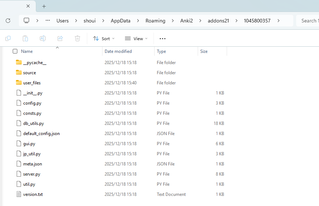
Task: Click the Share icon in toolbar
Action: point(60,38)
